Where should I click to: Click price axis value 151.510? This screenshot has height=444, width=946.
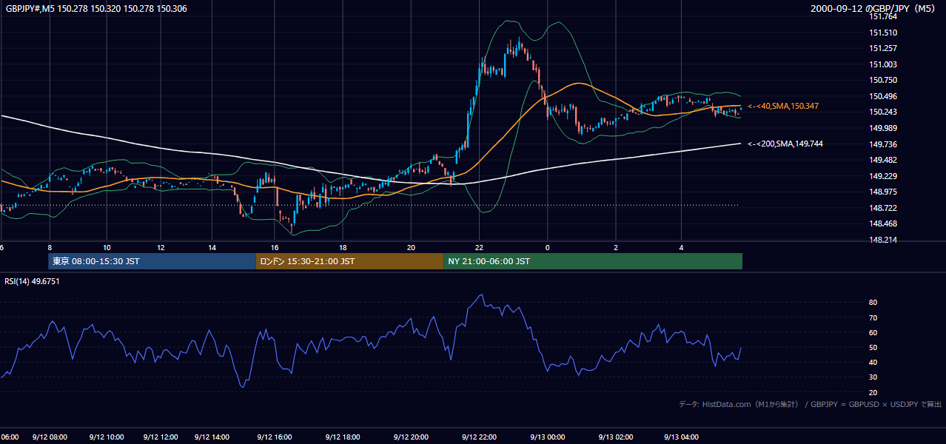(x=884, y=33)
